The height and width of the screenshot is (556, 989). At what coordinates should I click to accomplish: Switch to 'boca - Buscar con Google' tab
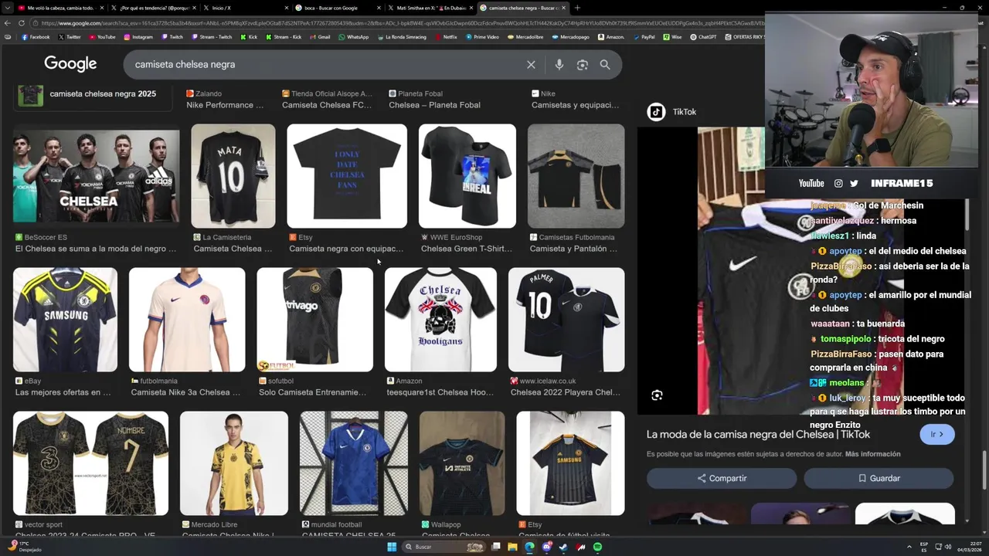pyautogui.click(x=338, y=8)
